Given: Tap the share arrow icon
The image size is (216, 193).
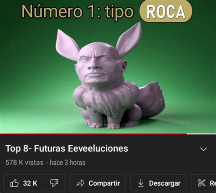Looking at the screenshot, I should [x=80, y=183].
